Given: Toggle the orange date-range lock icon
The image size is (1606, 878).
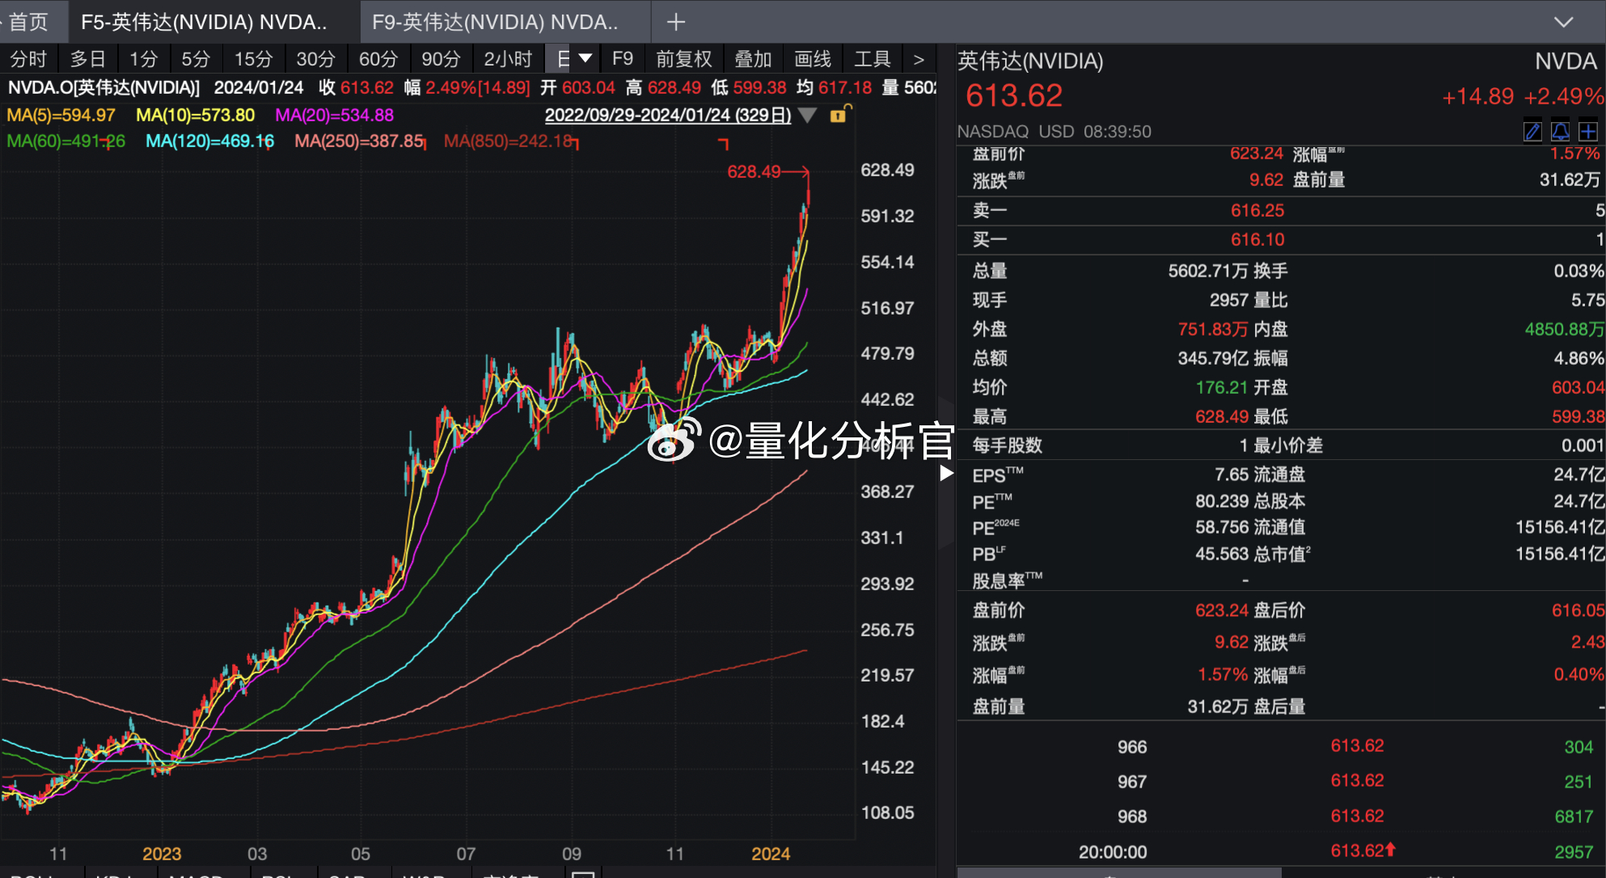Looking at the screenshot, I should (840, 114).
